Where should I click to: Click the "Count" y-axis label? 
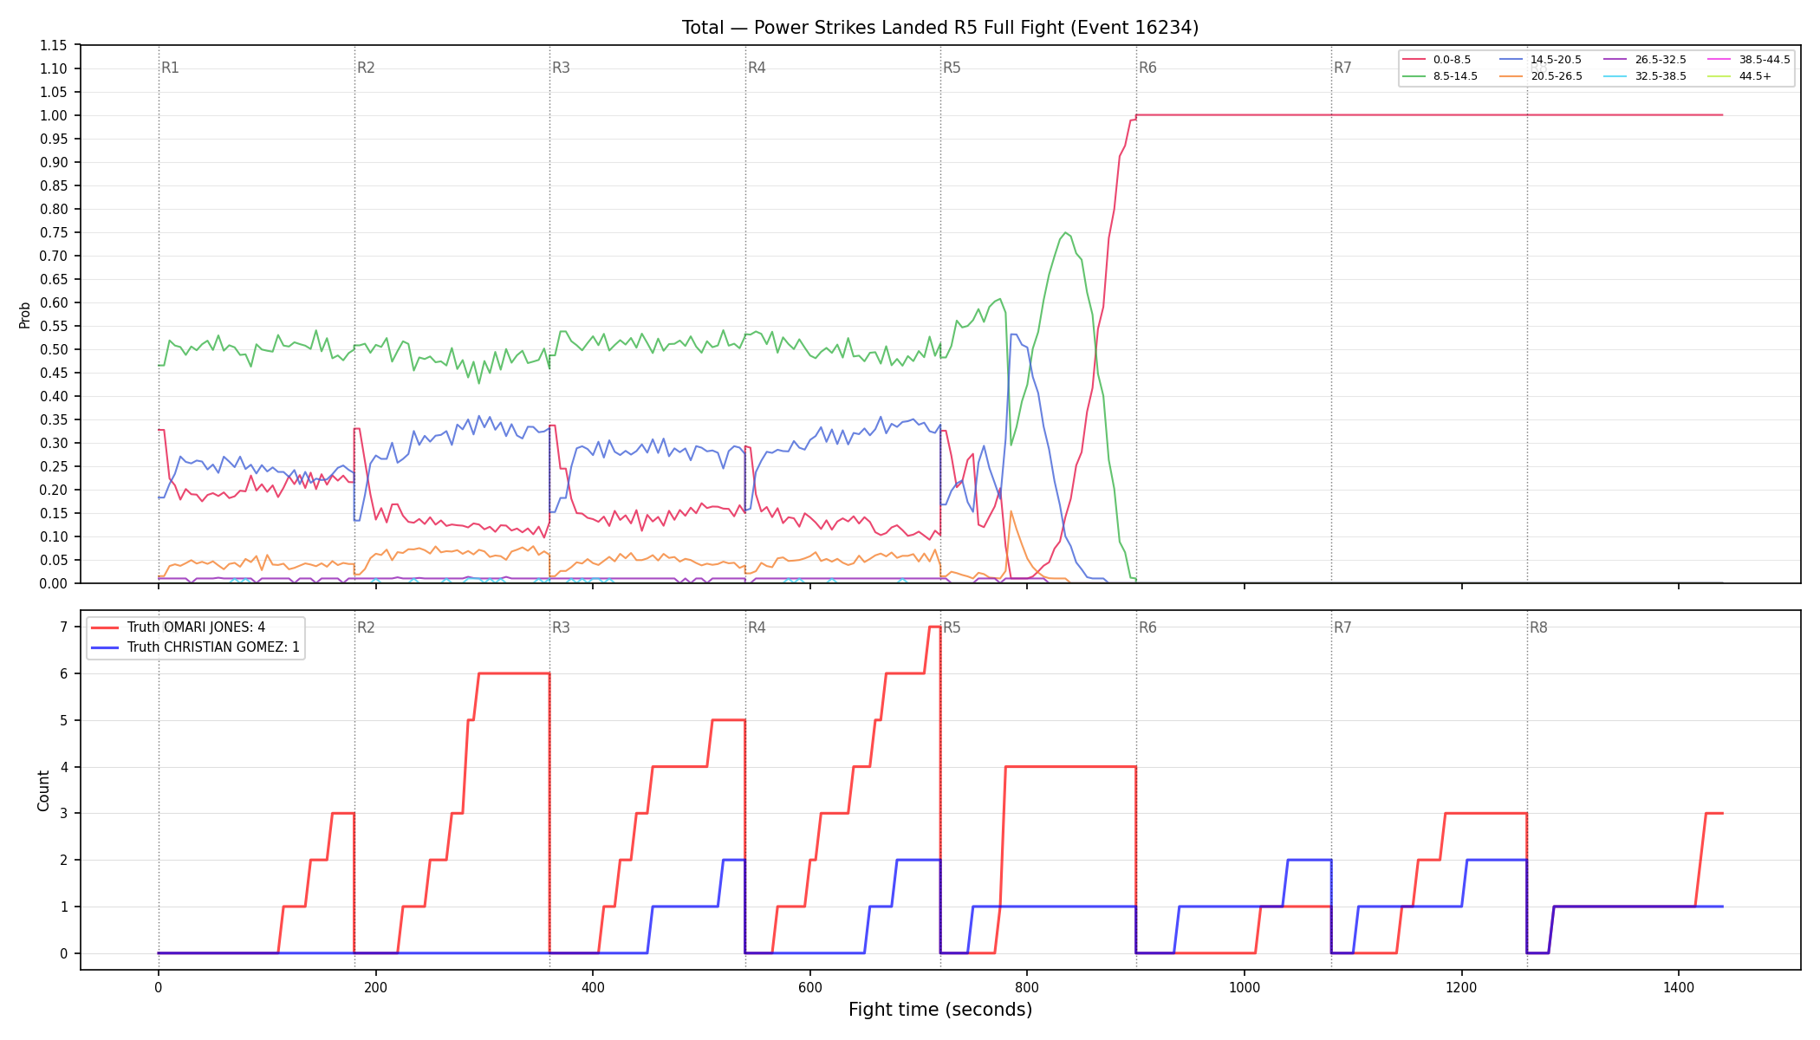[43, 790]
